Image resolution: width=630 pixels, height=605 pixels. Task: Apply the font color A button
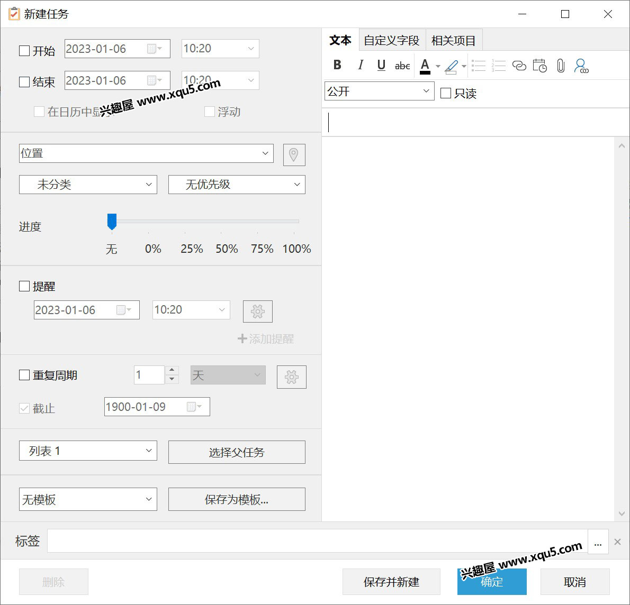[425, 66]
